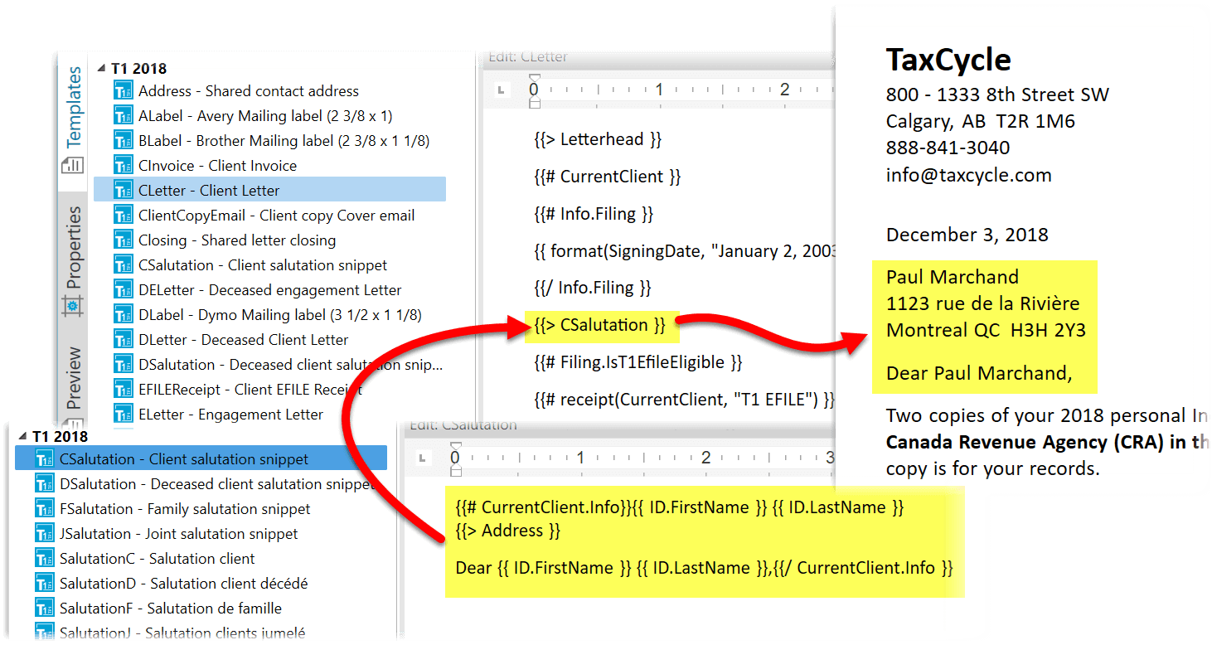
Task: Select ALabel - Avery Mailing label template
Action: [265, 116]
